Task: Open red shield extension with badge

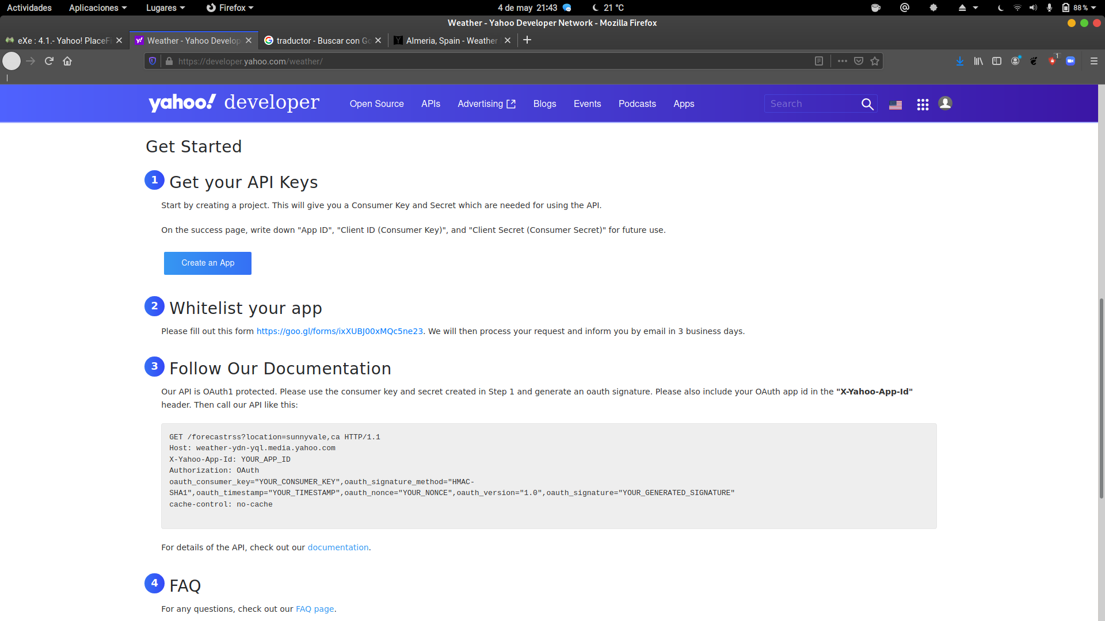Action: (x=1053, y=61)
